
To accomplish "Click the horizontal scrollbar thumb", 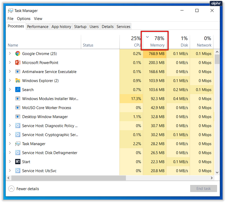I will 69,178.
